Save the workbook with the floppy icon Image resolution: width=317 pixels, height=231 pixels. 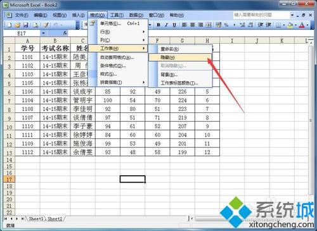(25, 25)
